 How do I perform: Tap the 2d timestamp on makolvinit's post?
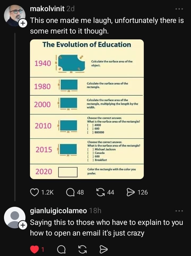71,9
